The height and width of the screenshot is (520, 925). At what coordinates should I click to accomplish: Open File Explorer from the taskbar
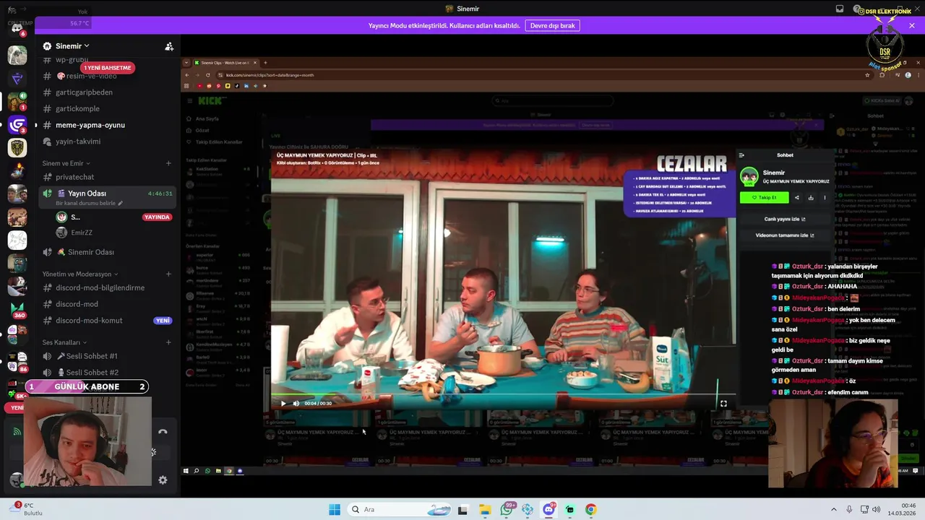pyautogui.click(x=485, y=510)
